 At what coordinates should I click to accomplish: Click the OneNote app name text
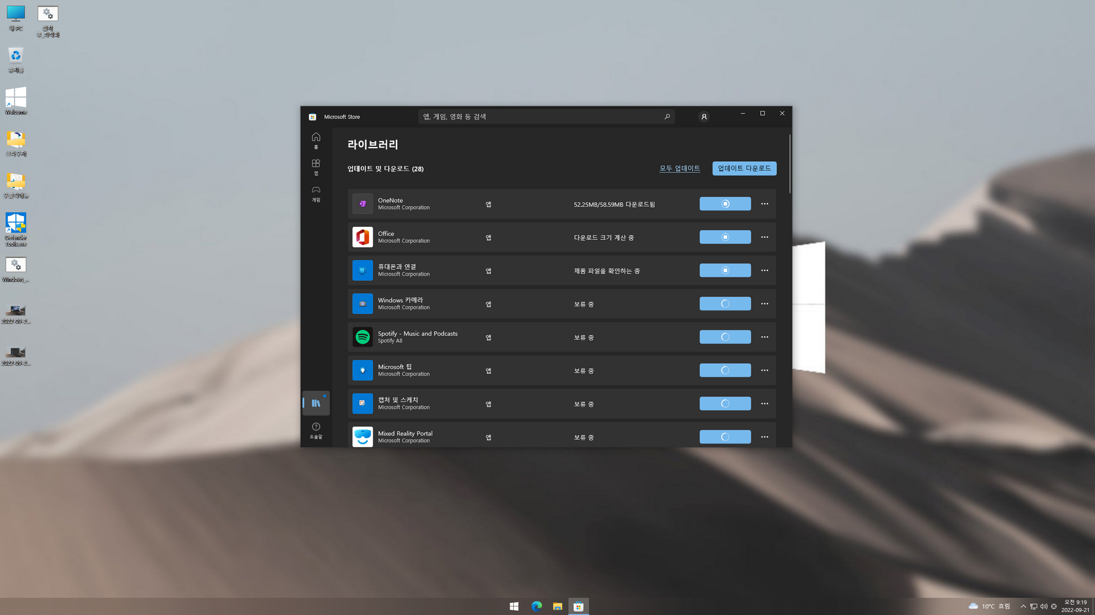(390, 200)
